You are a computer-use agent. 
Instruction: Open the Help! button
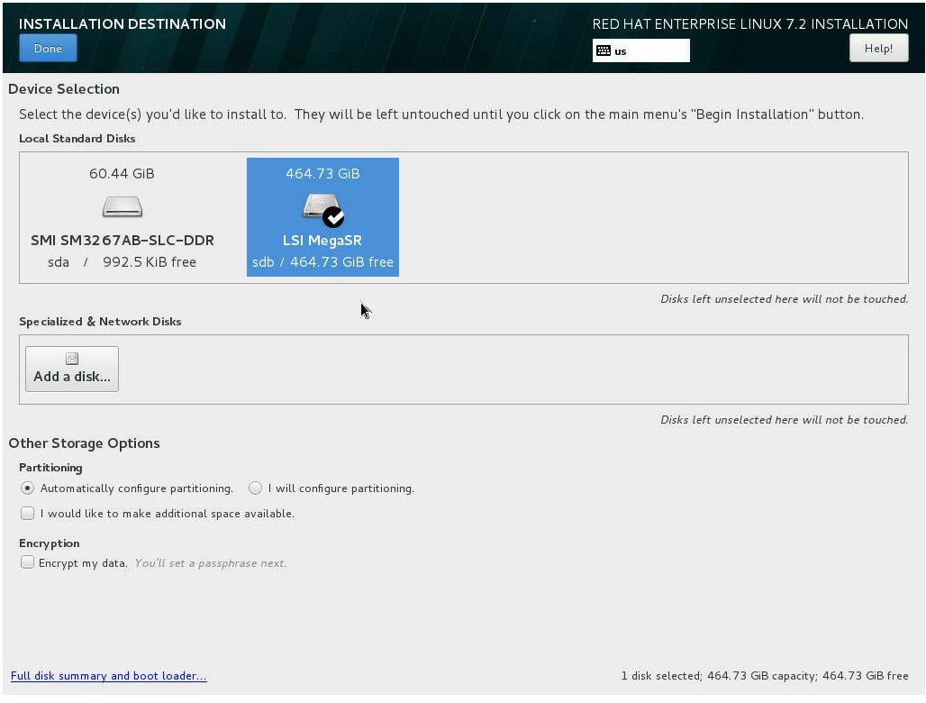coord(878,48)
